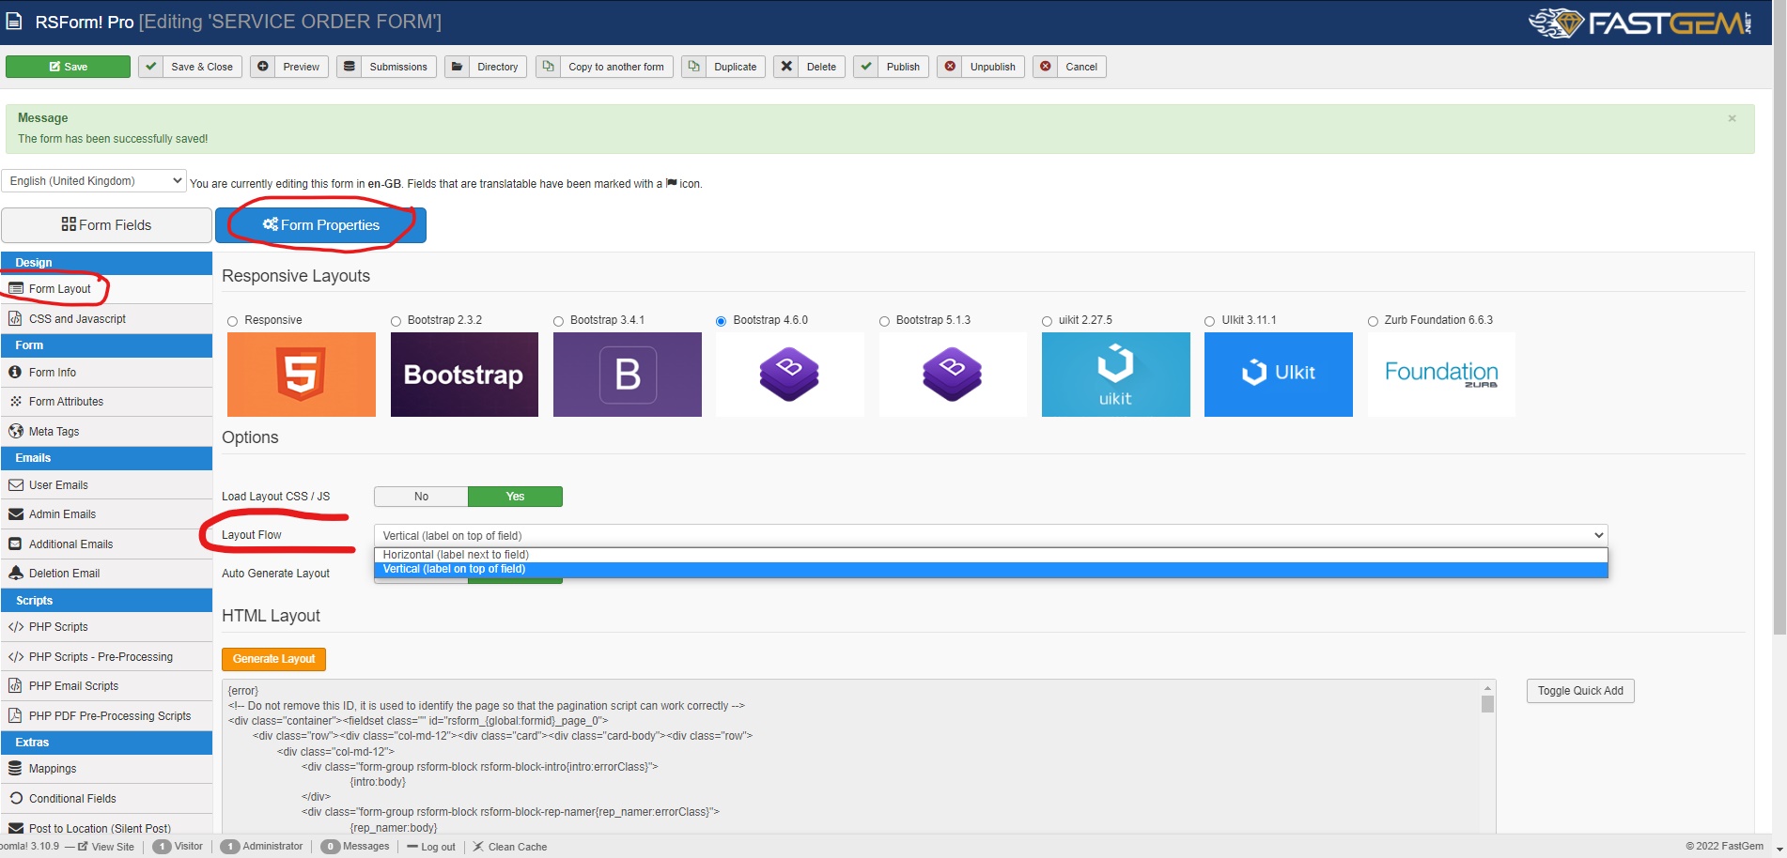Click the Cancel red icon

pyautogui.click(x=1045, y=67)
